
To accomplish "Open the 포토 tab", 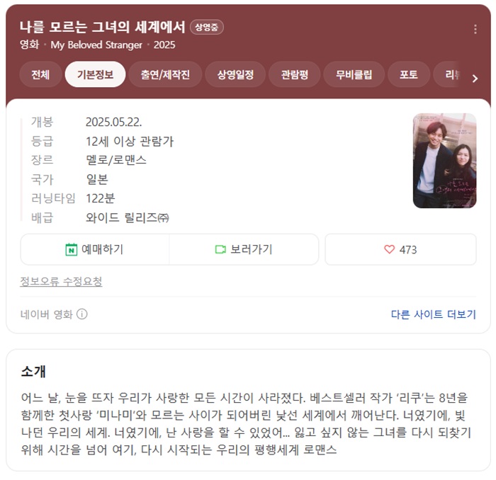I will click(409, 74).
